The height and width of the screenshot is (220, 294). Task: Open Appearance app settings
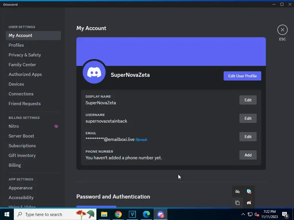[x=33, y=188]
